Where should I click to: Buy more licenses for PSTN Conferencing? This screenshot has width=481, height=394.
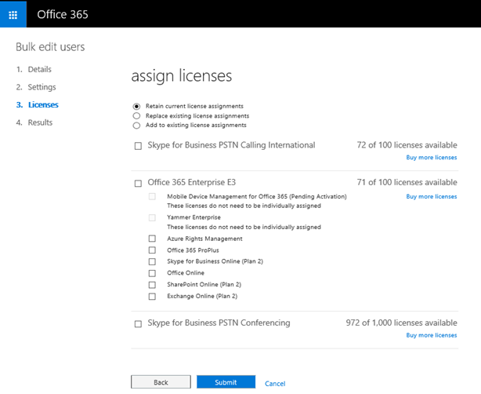click(x=432, y=335)
